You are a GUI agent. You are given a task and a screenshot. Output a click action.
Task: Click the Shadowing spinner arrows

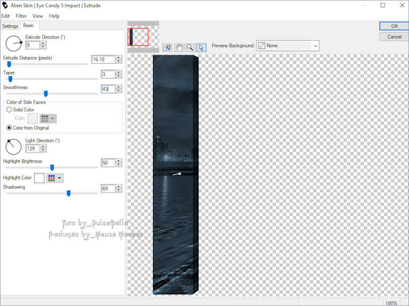pyautogui.click(x=119, y=188)
